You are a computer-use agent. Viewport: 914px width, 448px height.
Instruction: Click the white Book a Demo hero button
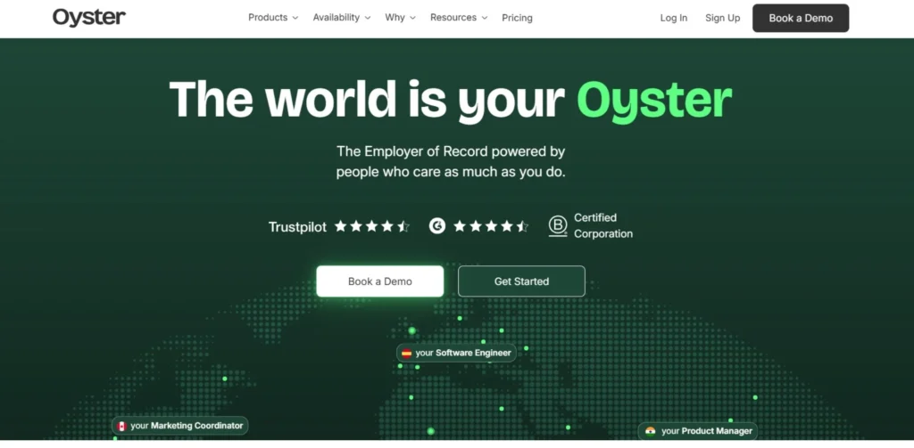click(x=380, y=281)
